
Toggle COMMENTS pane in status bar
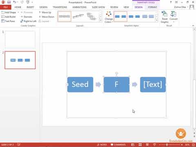tap(118, 145)
